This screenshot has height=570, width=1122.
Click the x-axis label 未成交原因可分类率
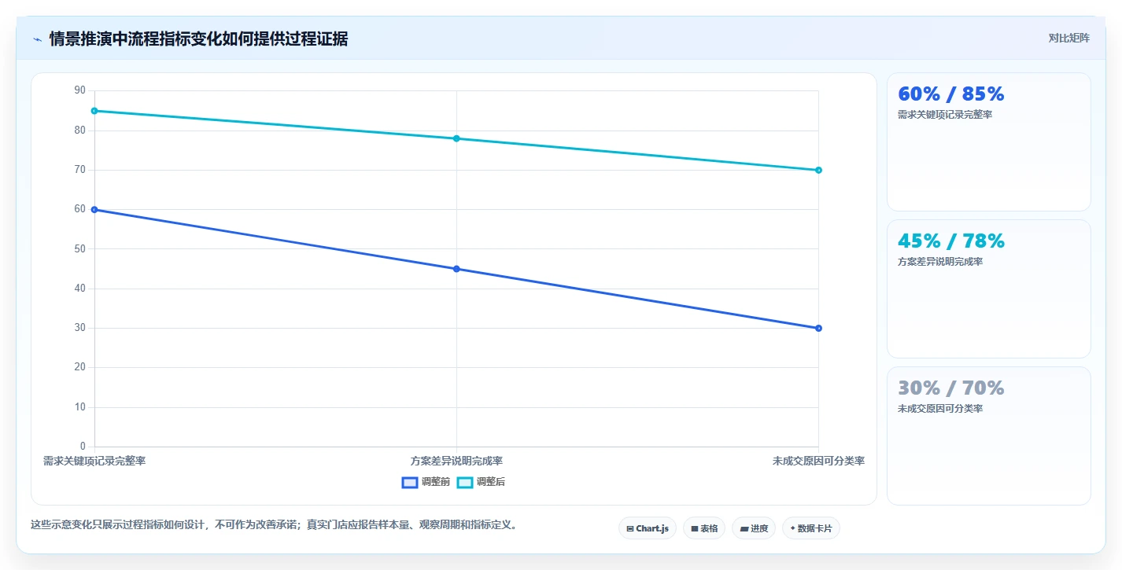point(818,462)
